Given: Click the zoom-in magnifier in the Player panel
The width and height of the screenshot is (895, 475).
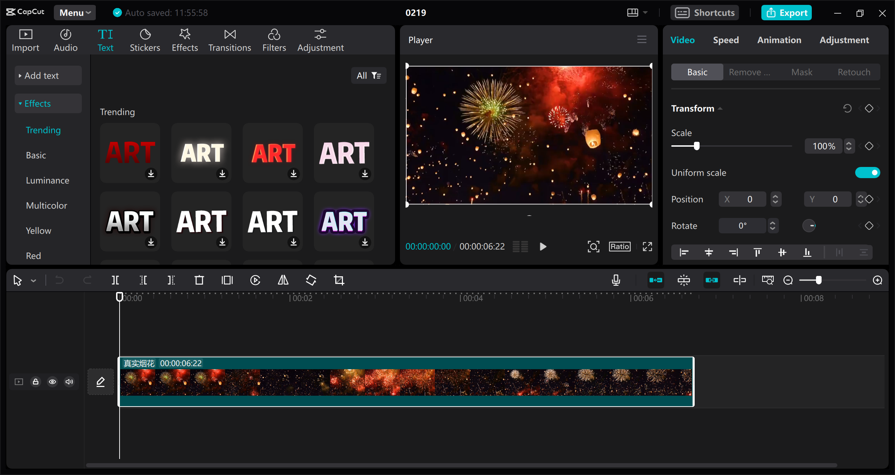Looking at the screenshot, I should [594, 246].
